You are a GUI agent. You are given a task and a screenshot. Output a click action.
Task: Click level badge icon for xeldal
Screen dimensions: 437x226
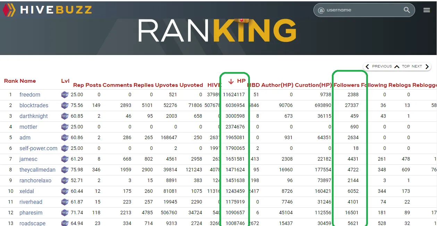click(x=65, y=191)
